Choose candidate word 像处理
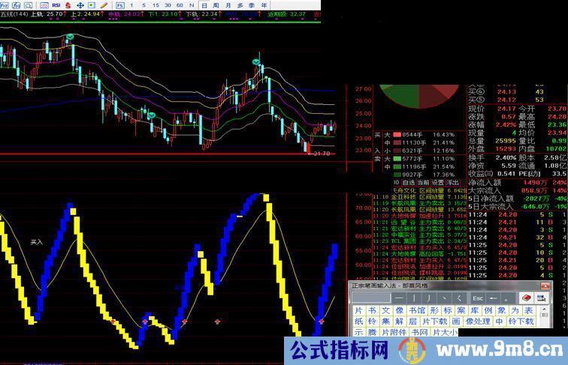 (477, 321)
